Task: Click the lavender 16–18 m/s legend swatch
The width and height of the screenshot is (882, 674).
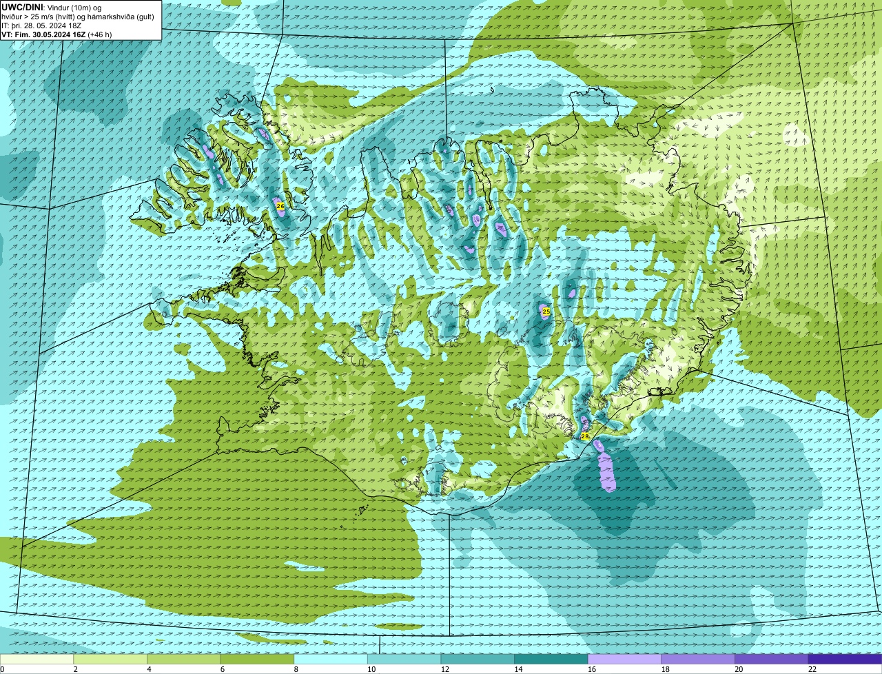Action: click(624, 659)
